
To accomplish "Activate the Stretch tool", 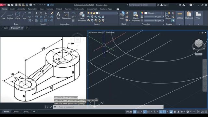I will click(36, 20).
